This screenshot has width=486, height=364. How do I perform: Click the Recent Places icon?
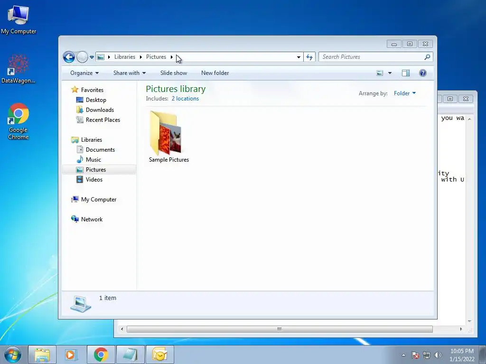click(80, 119)
